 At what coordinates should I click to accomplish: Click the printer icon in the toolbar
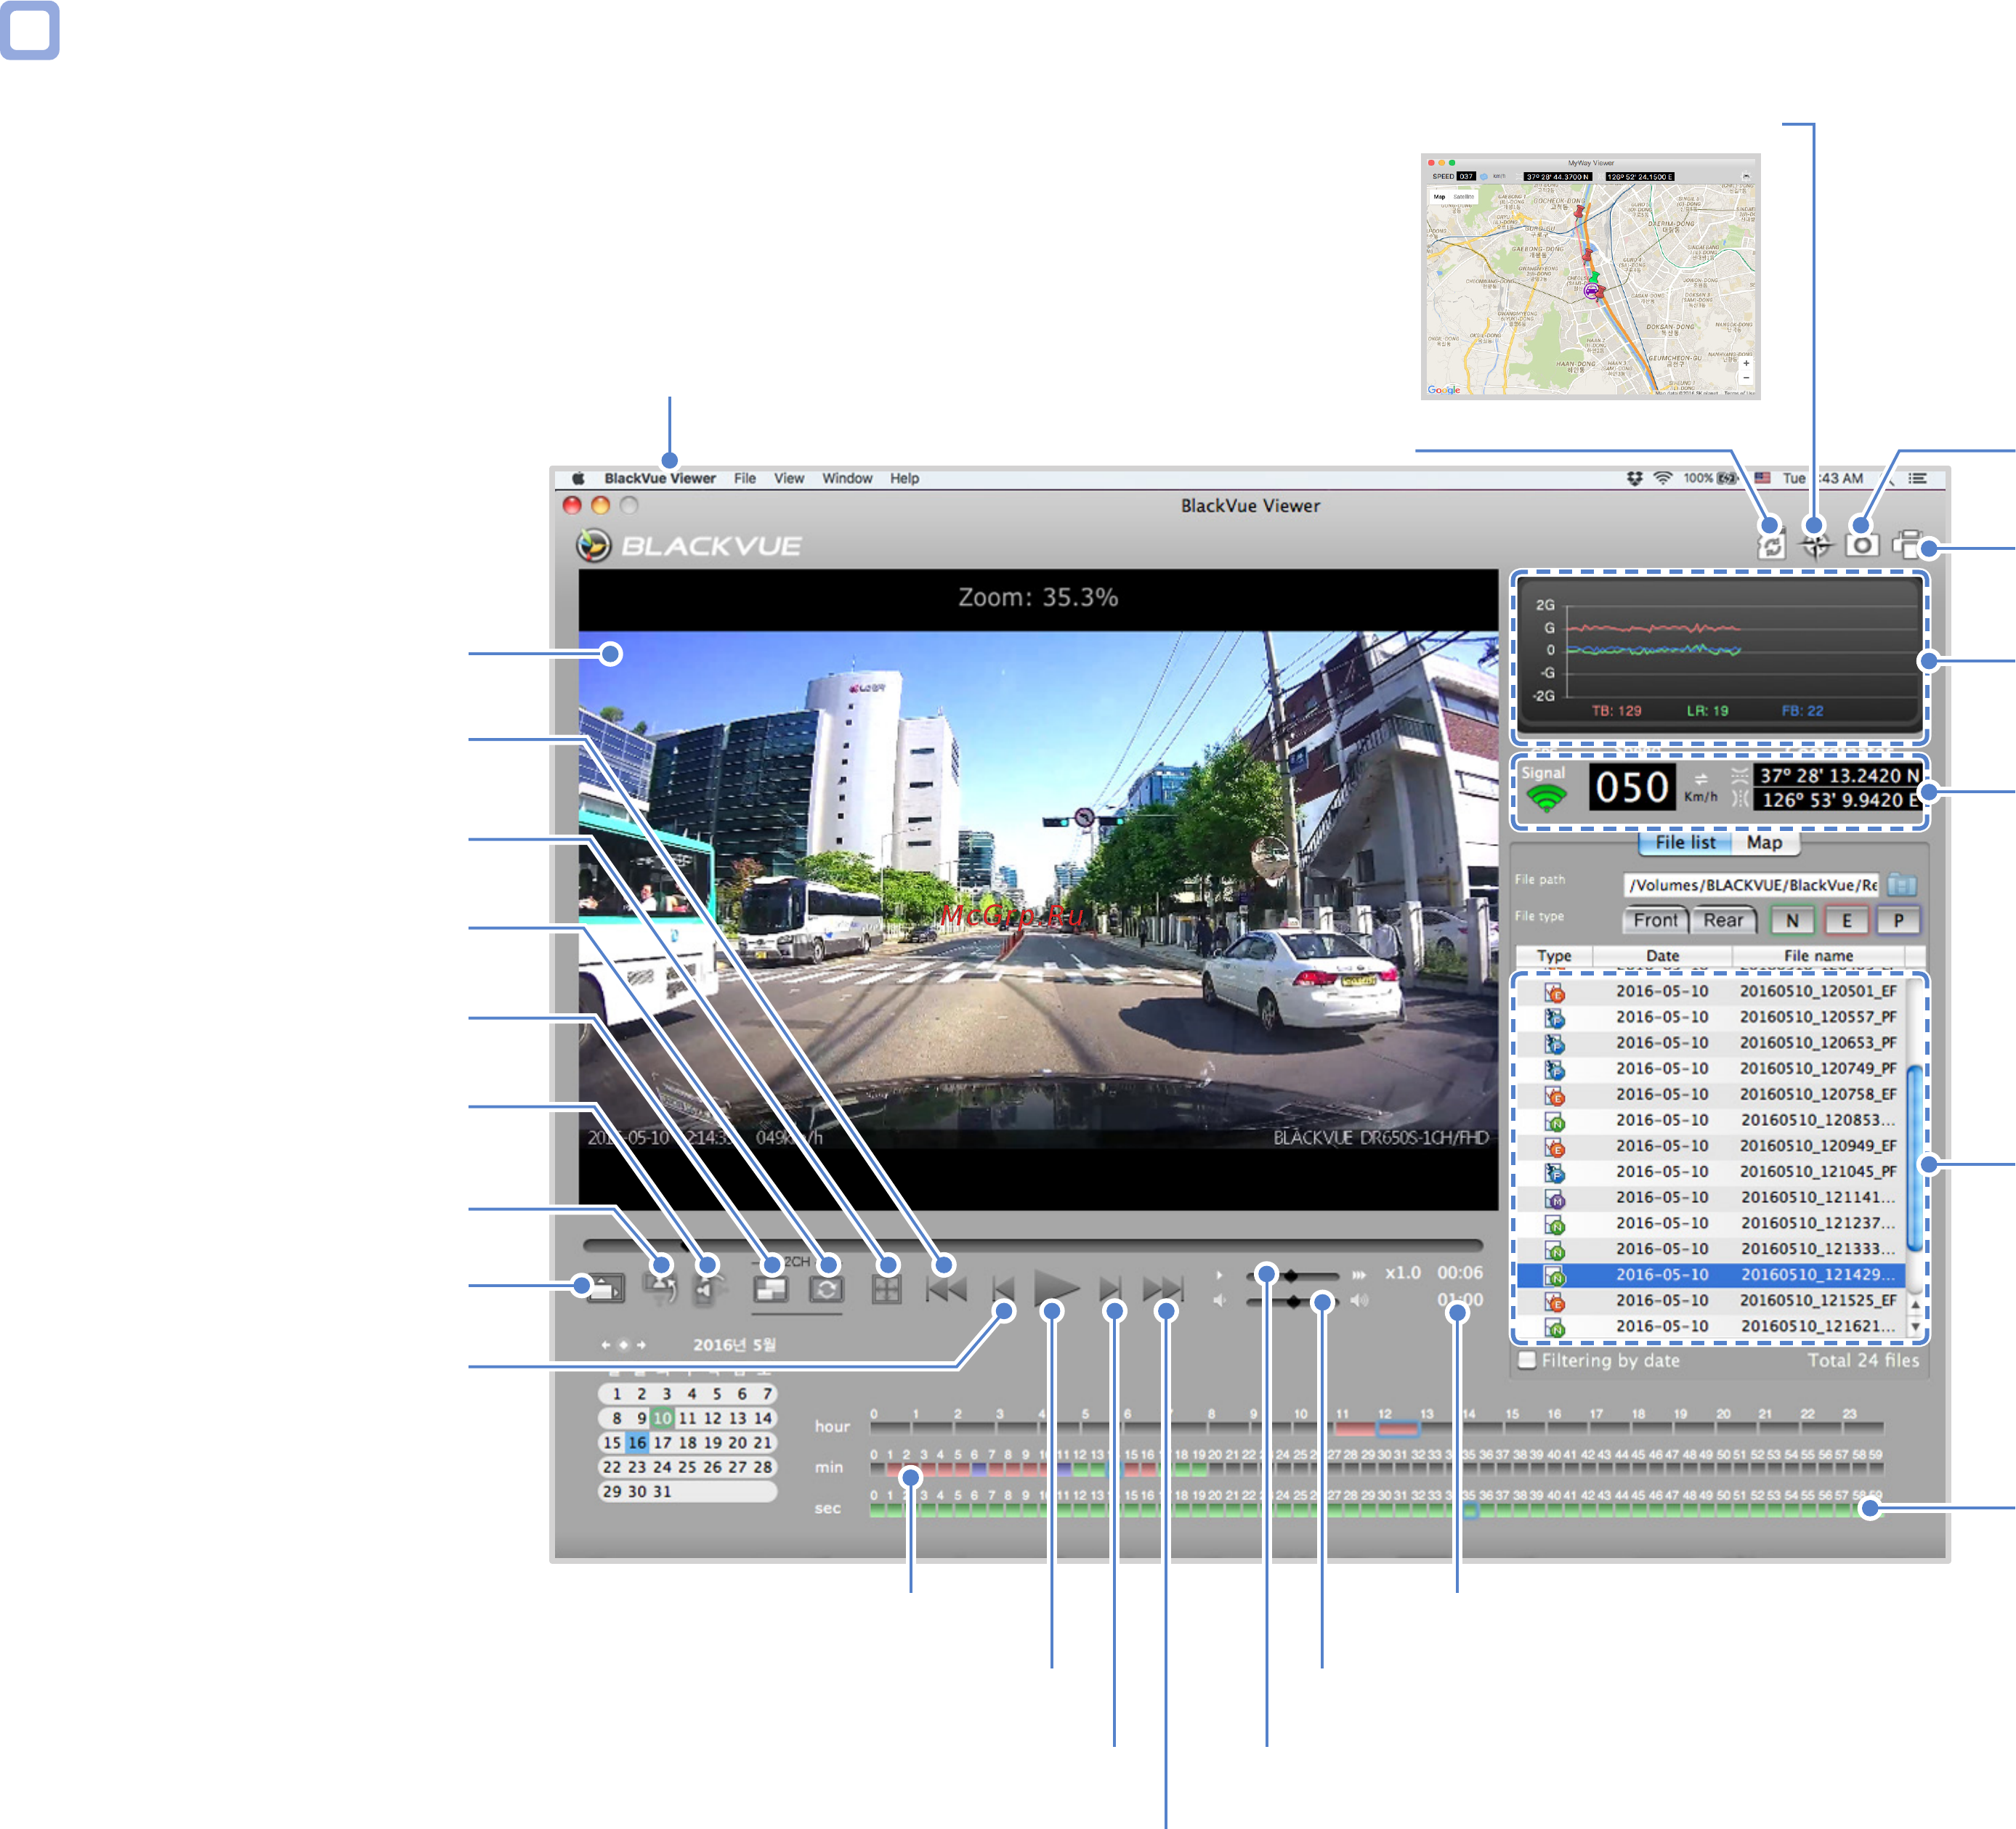1908,544
